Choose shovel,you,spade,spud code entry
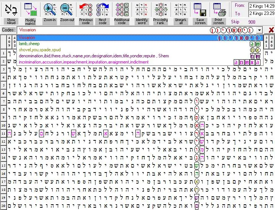Screen dimensions: 275x210 coord(140,50)
